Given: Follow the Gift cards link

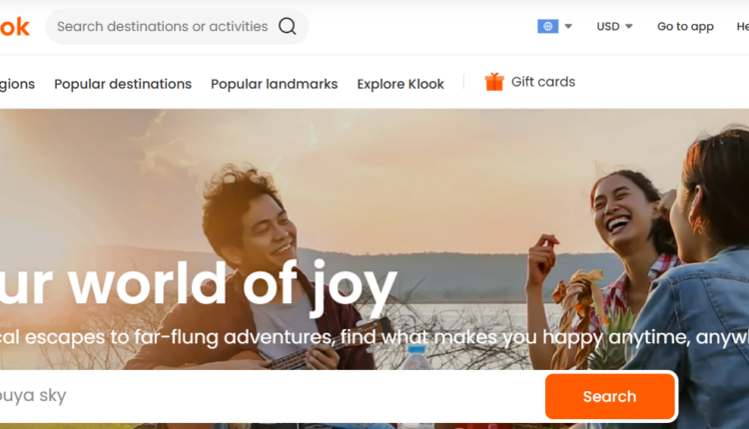Looking at the screenshot, I should pos(542,82).
